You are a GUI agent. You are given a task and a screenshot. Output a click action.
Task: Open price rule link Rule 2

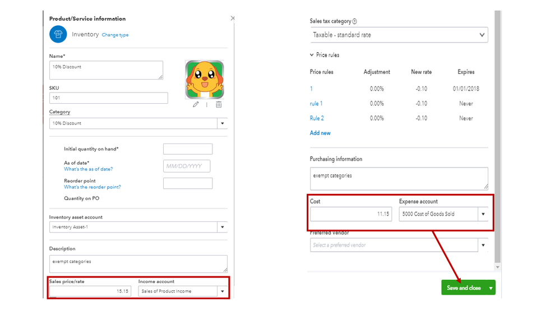tap(317, 118)
